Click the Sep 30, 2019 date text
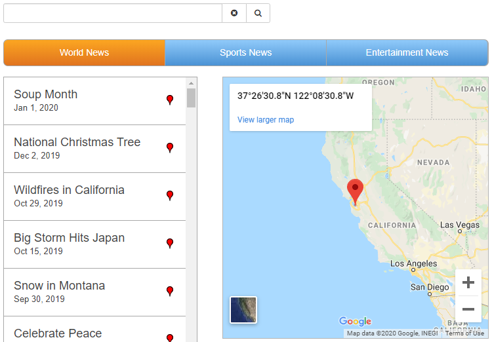 (39, 299)
